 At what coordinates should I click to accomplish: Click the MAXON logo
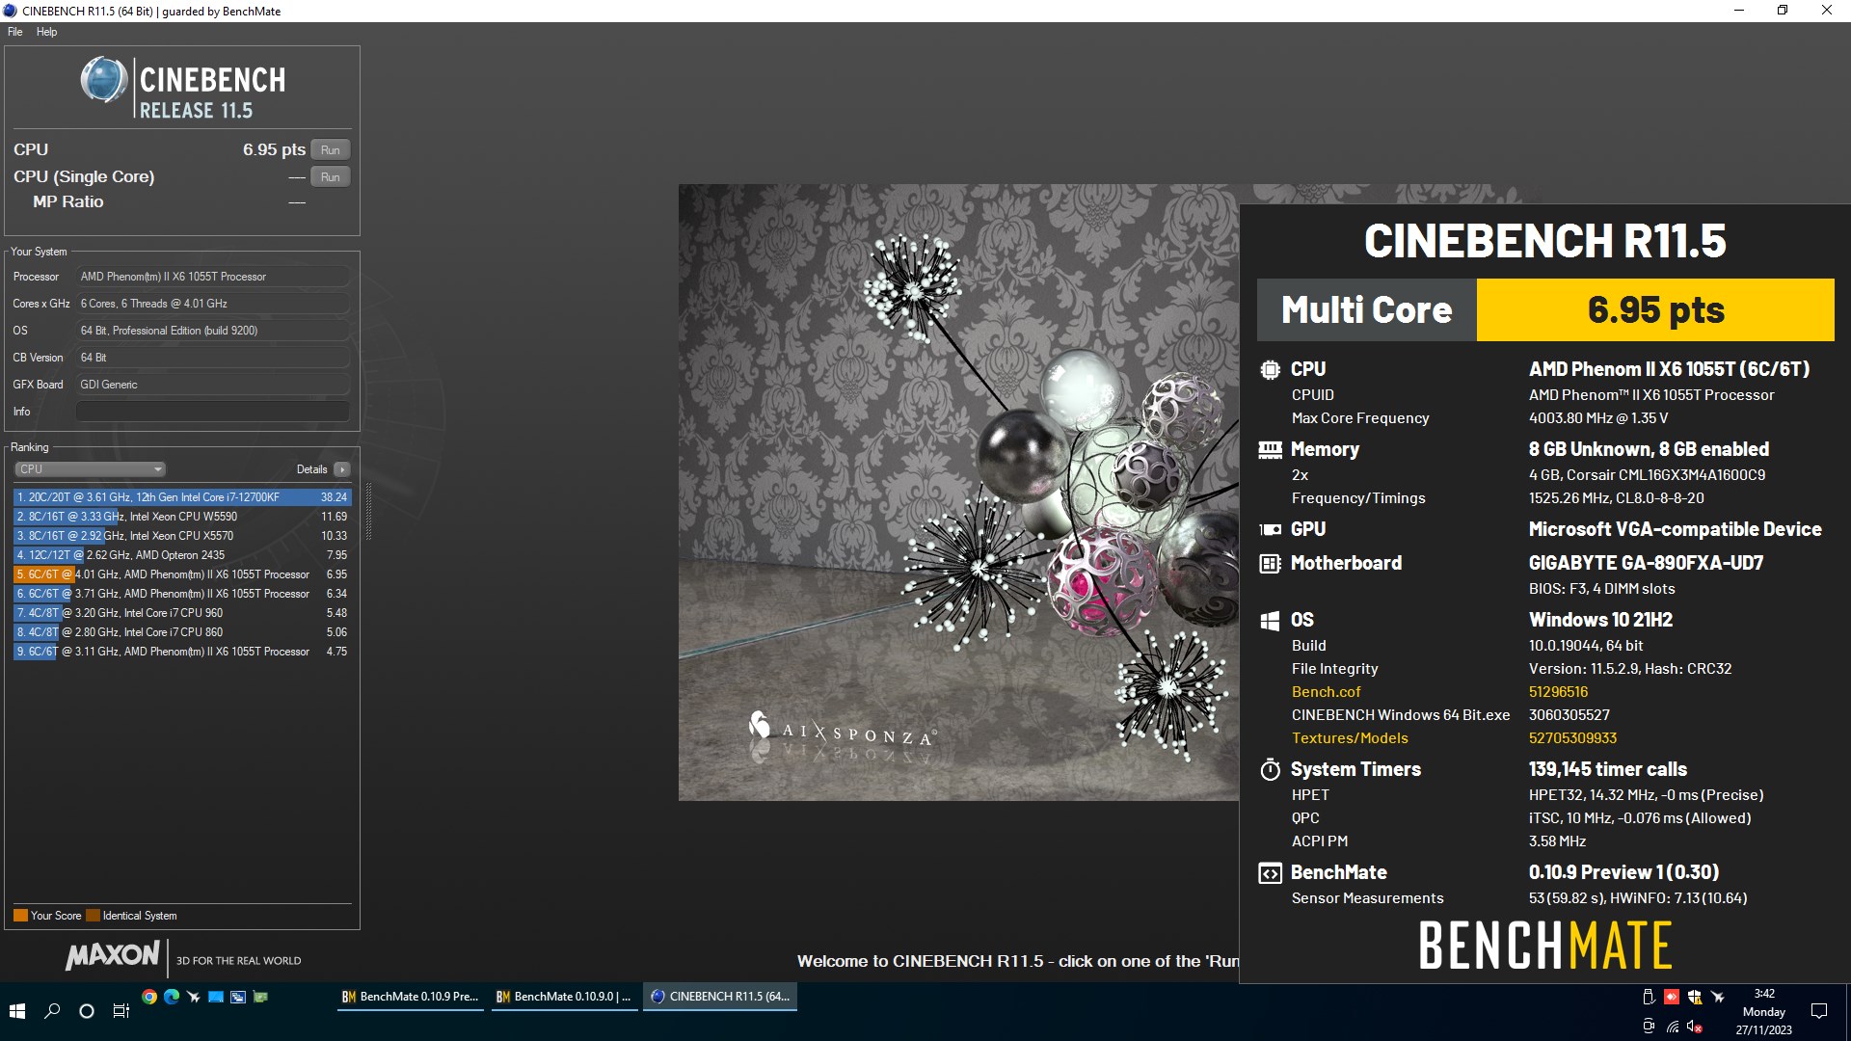coord(112,955)
